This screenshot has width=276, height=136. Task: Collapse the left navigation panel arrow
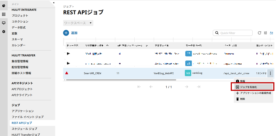pos(53,3)
